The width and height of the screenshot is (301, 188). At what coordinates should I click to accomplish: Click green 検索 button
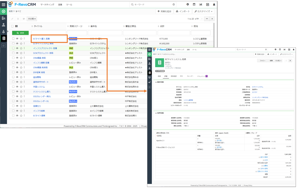point(20,33)
